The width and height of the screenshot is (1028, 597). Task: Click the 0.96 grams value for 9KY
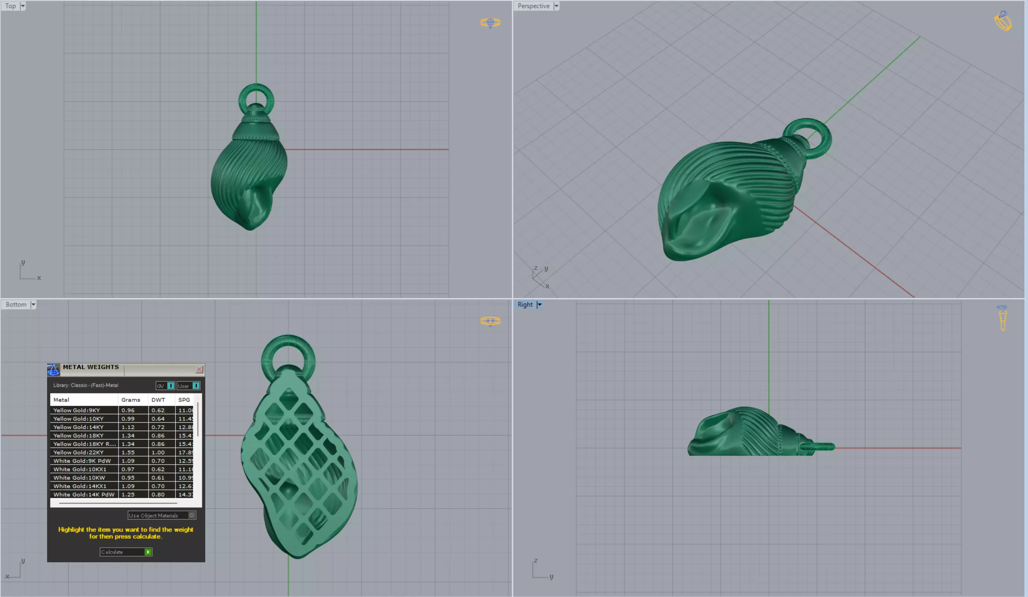tap(128, 410)
